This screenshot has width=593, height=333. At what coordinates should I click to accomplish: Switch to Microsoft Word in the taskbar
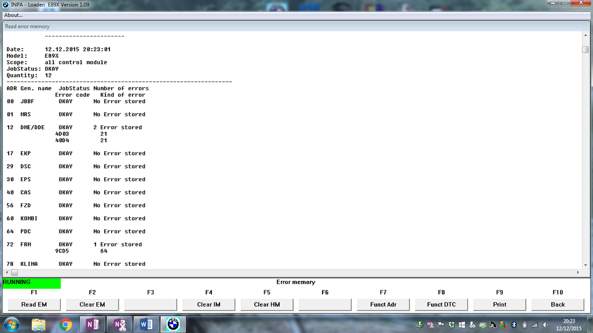(147, 325)
